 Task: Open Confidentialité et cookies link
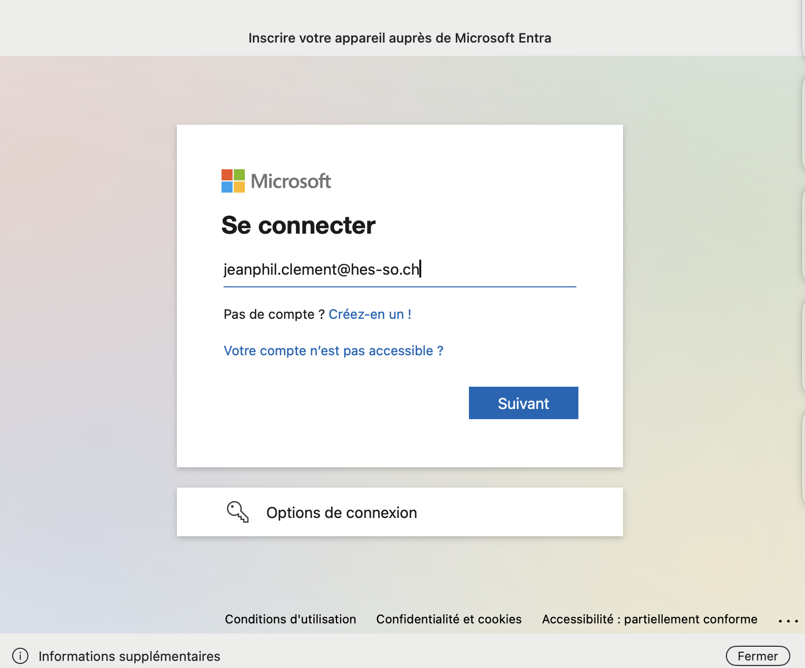(x=449, y=619)
